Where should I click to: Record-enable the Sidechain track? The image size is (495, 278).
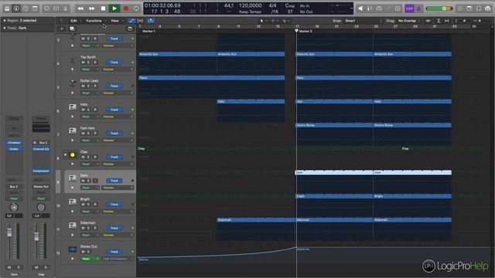[x=94, y=228]
